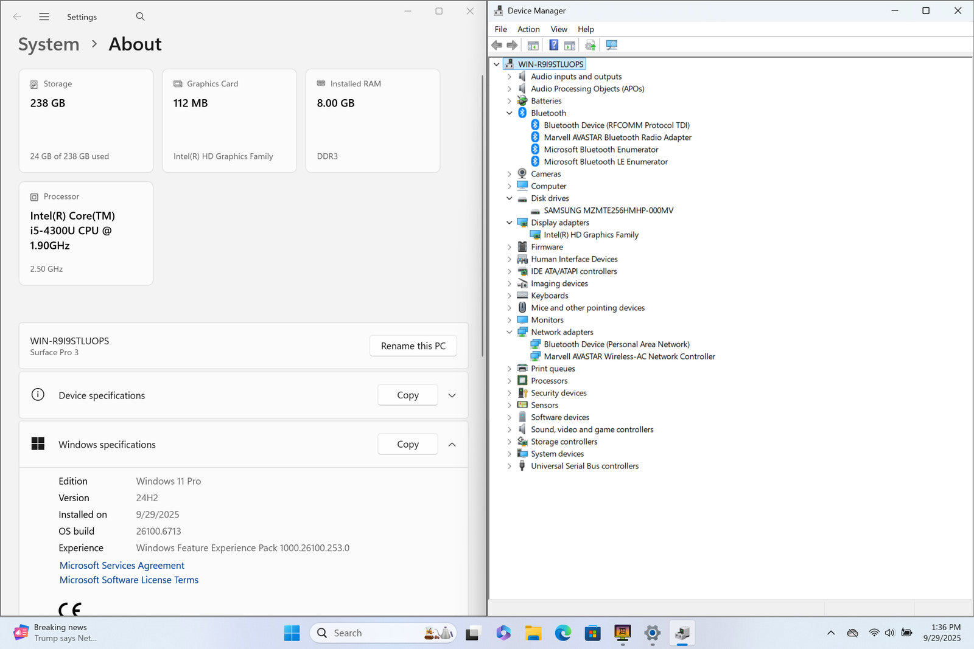The height and width of the screenshot is (649, 974).
Task: Open the View menu in Device Manager
Action: pyautogui.click(x=558, y=29)
